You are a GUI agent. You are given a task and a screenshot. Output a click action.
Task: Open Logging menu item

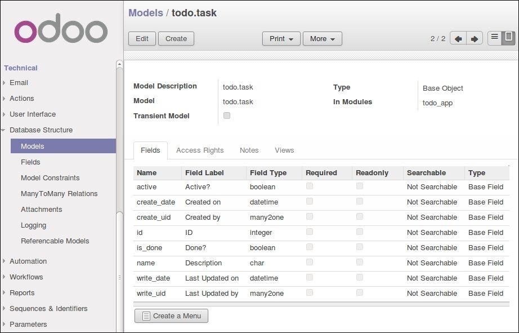point(33,225)
